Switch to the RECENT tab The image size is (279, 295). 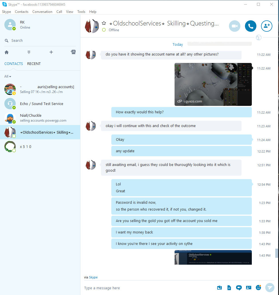click(x=34, y=64)
